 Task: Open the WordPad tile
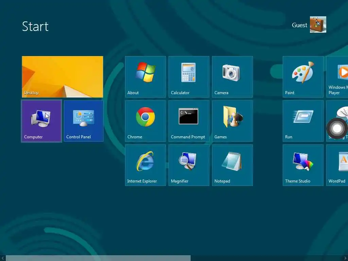(337, 165)
